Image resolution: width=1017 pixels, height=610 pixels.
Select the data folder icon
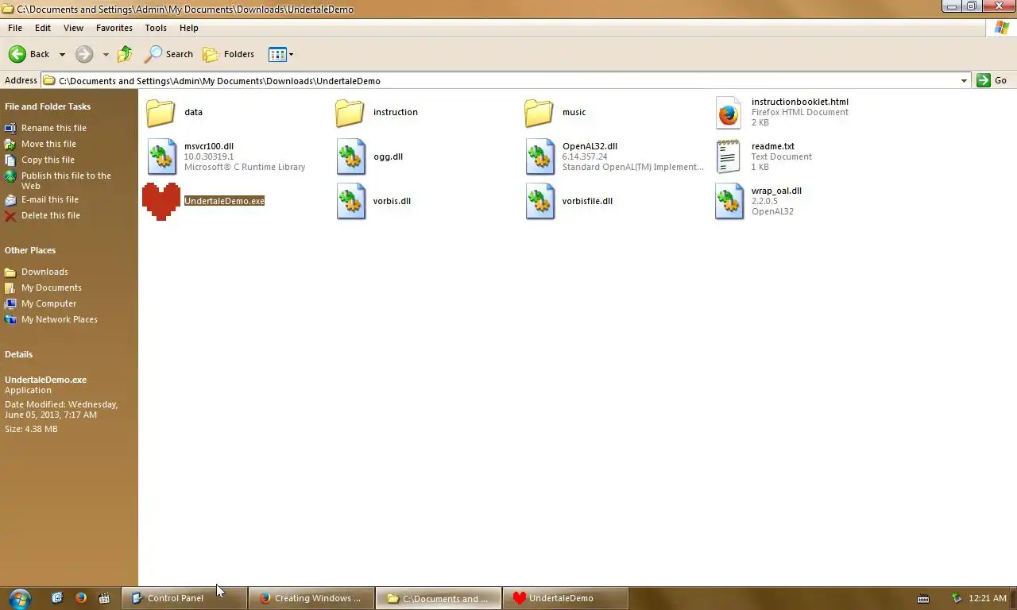(160, 112)
